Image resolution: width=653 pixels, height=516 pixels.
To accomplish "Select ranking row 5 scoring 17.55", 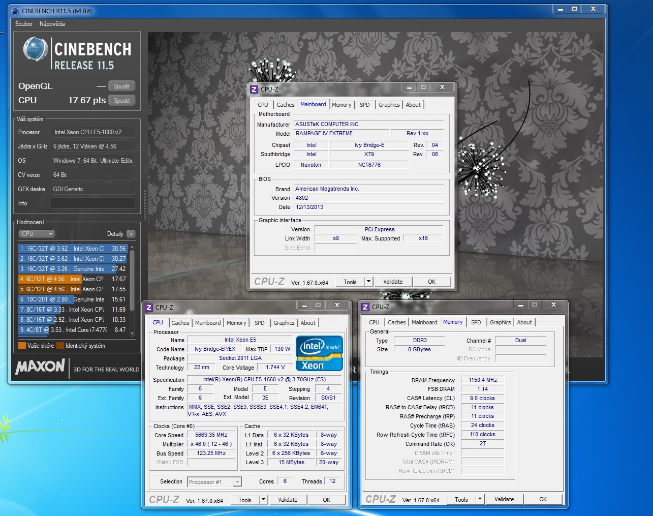I will pos(73,289).
